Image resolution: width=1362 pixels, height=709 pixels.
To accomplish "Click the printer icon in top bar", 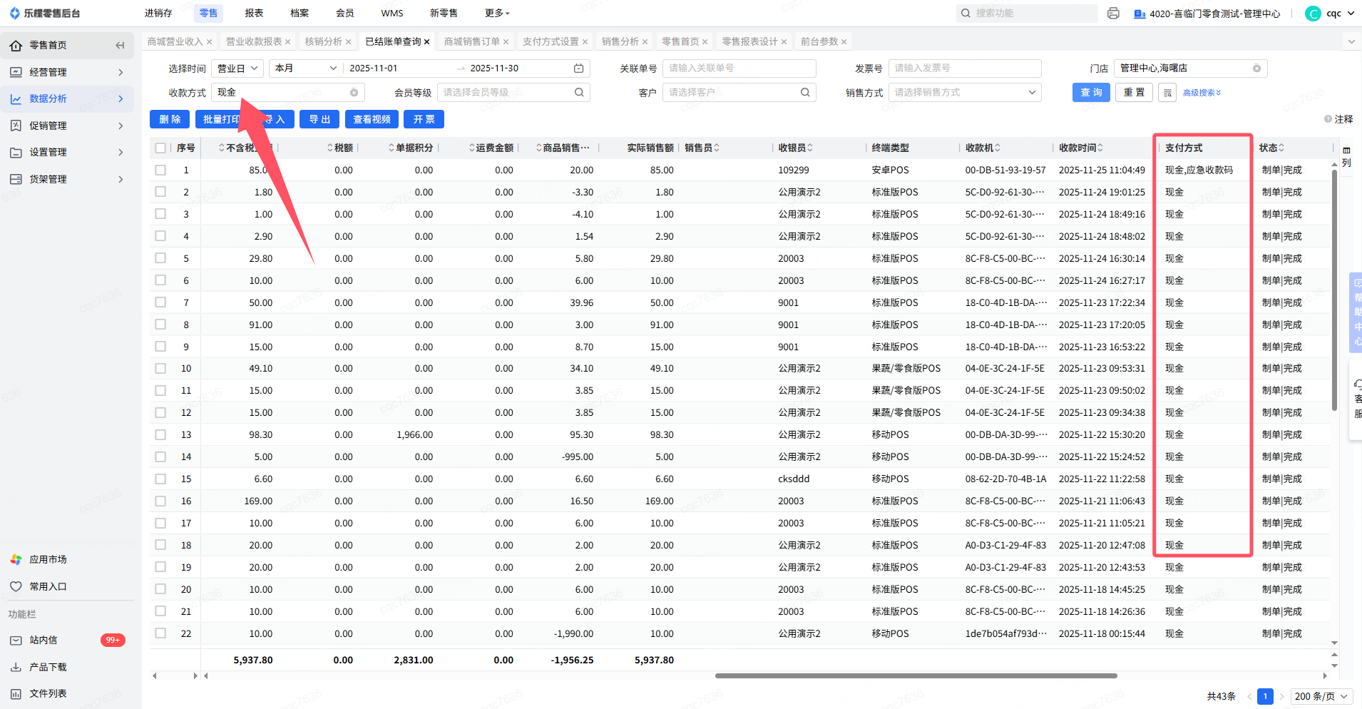I will point(1113,14).
